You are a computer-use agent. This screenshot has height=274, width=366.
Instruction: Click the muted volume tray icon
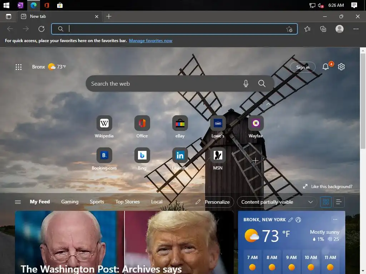(321, 5)
